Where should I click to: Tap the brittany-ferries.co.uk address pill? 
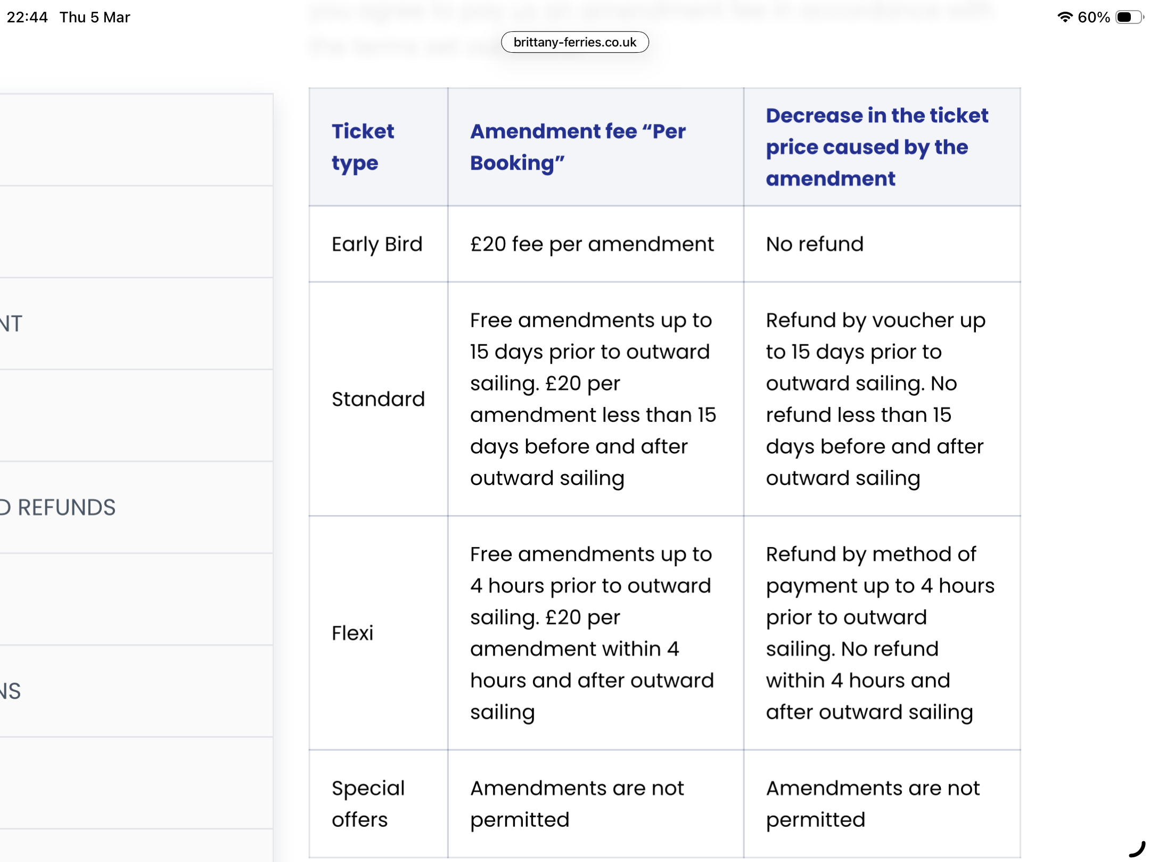click(574, 42)
